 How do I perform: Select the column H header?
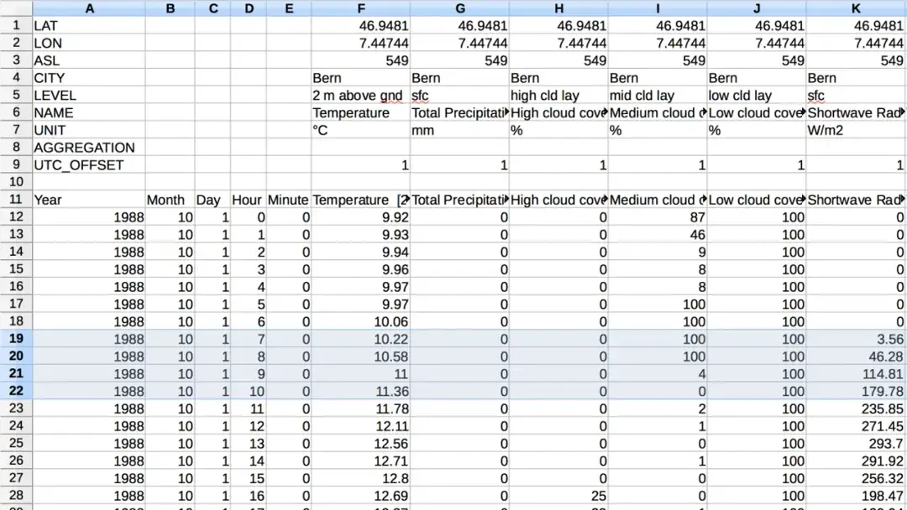[558, 8]
